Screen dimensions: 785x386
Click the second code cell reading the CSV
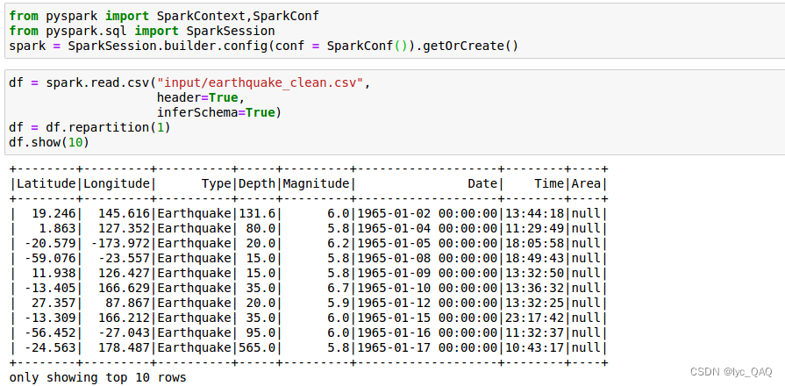393,112
